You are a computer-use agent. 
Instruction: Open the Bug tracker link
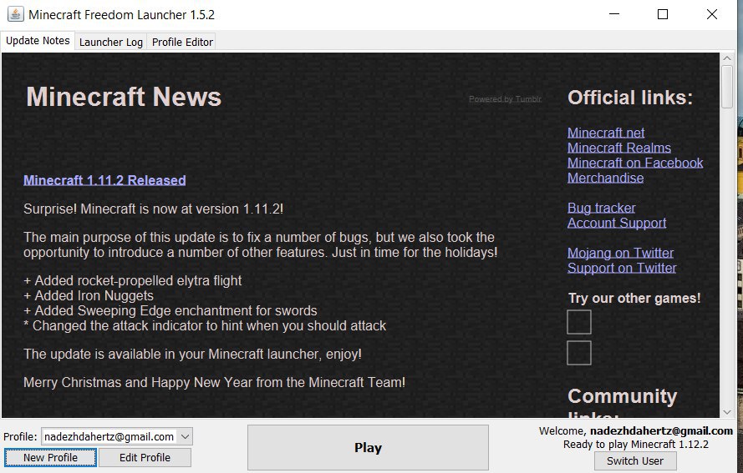[x=601, y=208]
